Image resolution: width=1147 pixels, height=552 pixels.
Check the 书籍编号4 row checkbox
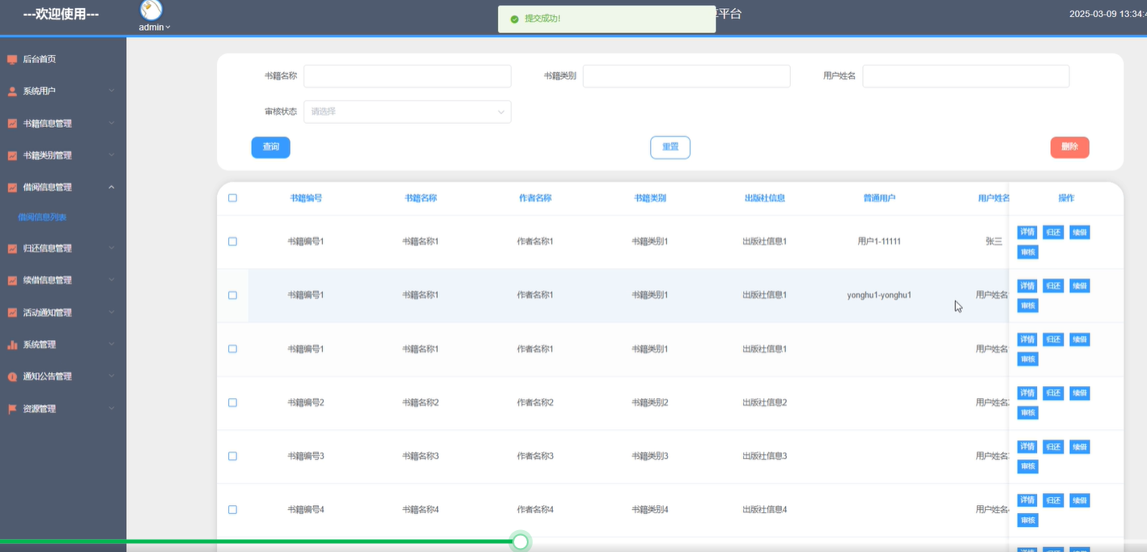click(x=232, y=510)
